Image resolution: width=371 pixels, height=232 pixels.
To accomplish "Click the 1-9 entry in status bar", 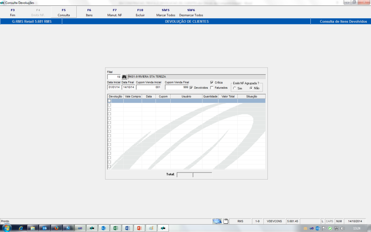I will (x=257, y=221).
